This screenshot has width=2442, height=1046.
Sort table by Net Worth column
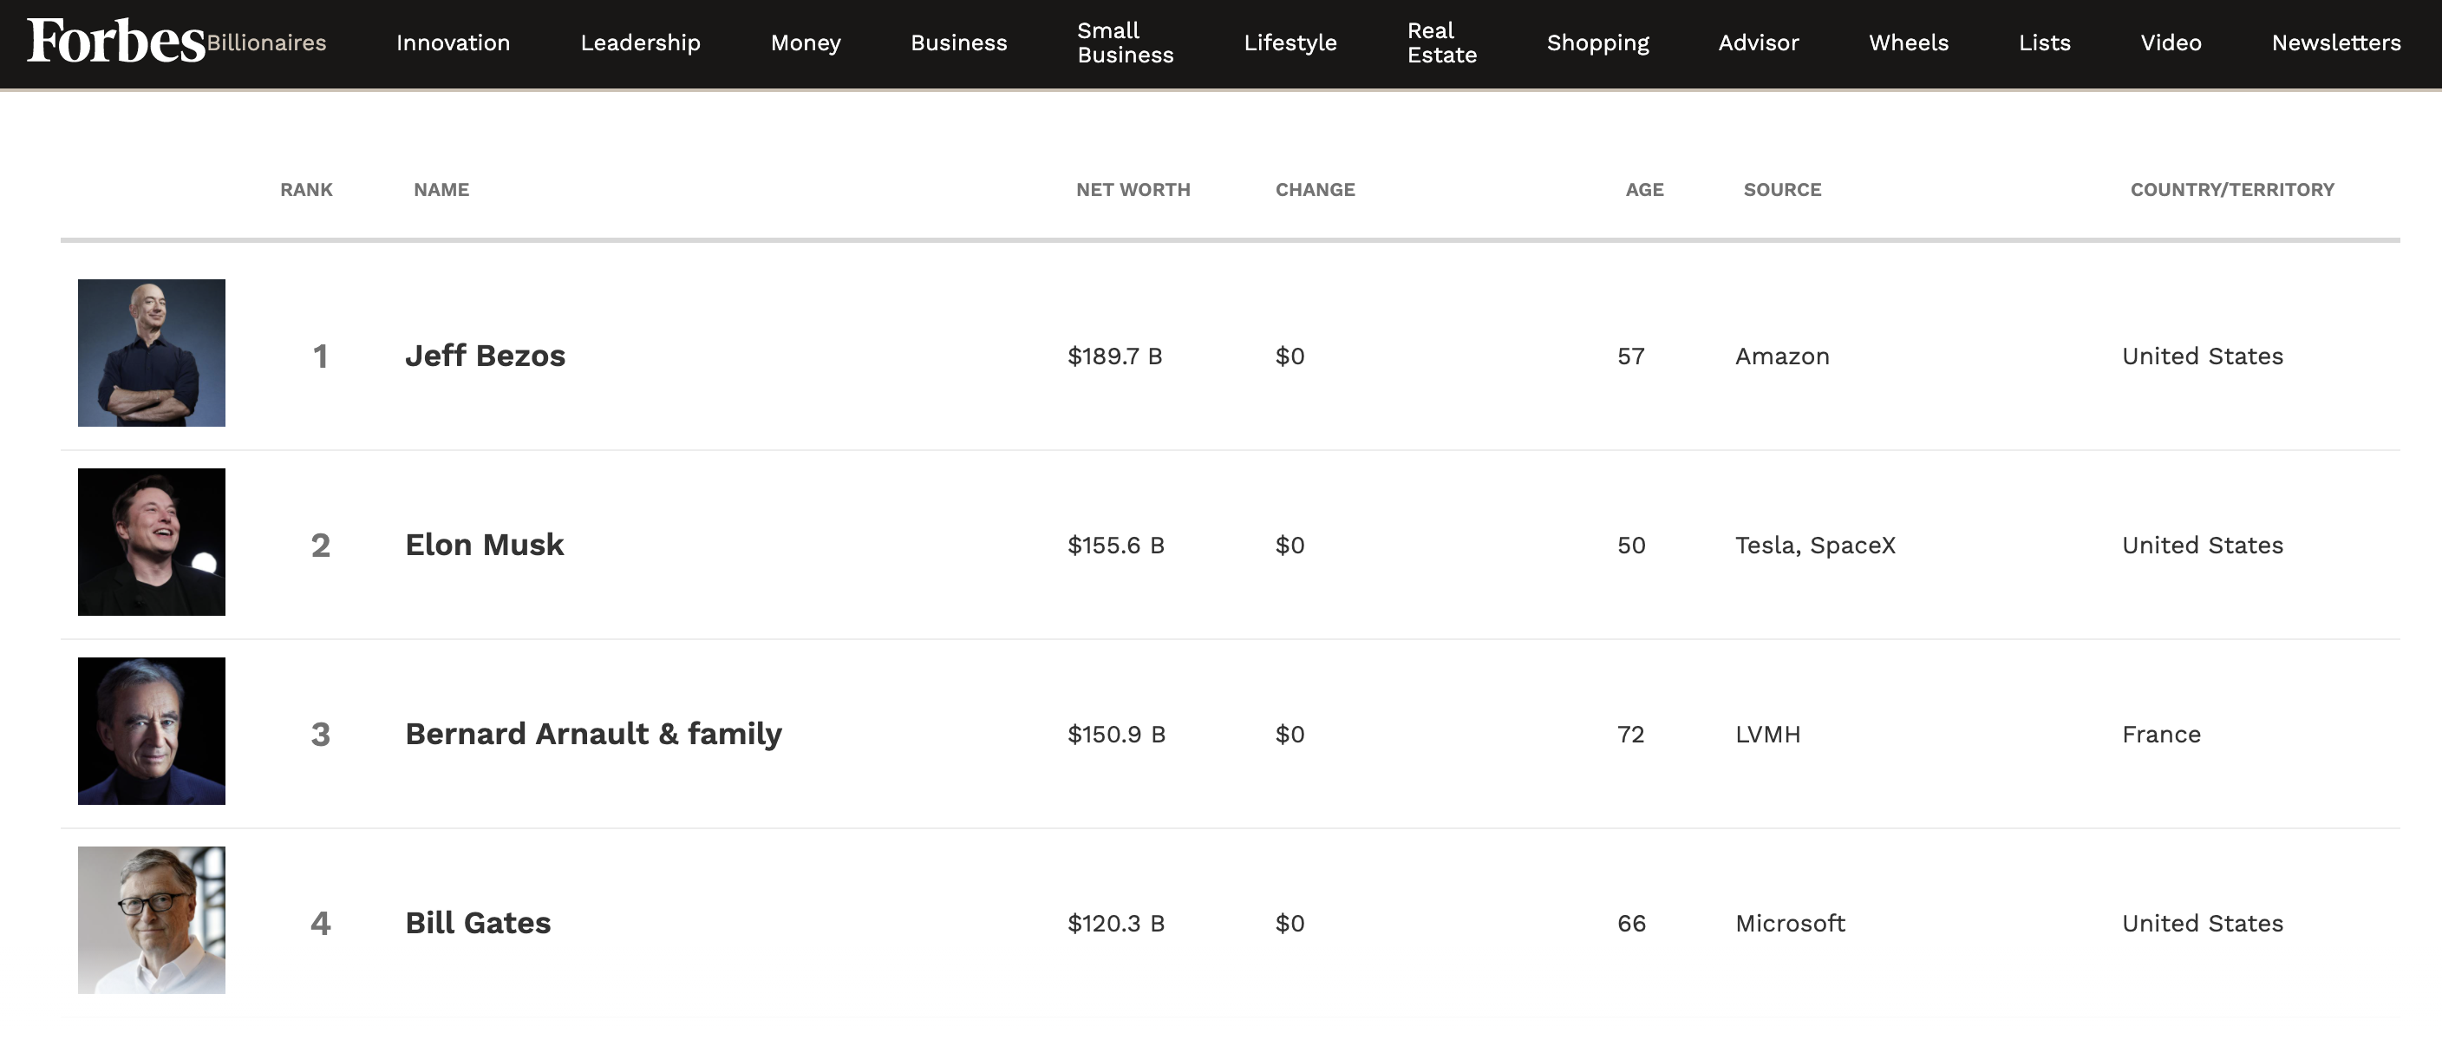click(x=1133, y=190)
